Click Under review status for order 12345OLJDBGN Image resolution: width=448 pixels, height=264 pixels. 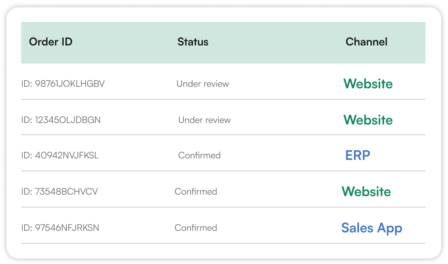(x=204, y=120)
